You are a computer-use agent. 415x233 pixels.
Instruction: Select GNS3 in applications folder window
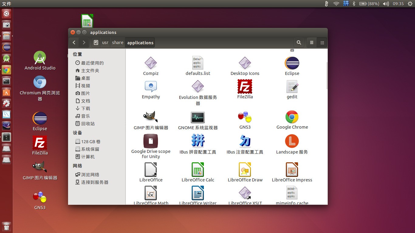coord(245,120)
